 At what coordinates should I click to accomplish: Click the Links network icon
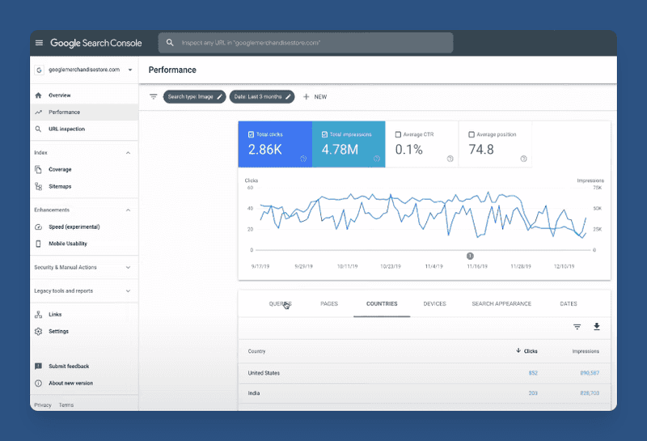click(38, 315)
